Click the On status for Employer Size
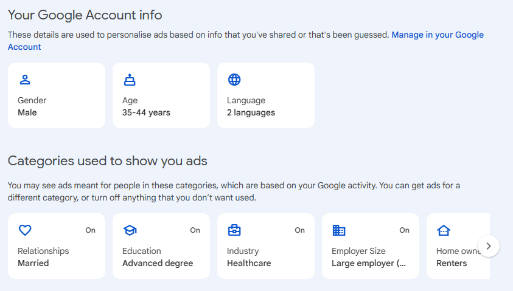 click(405, 230)
